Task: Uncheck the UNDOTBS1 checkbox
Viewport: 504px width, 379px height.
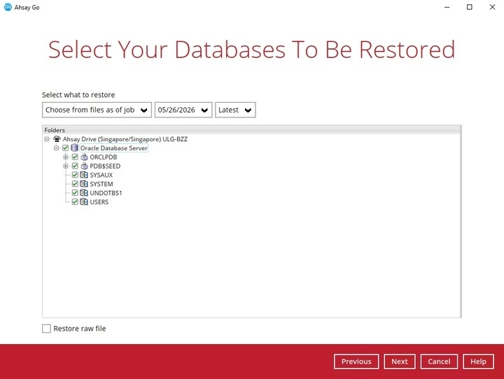Action: point(75,193)
